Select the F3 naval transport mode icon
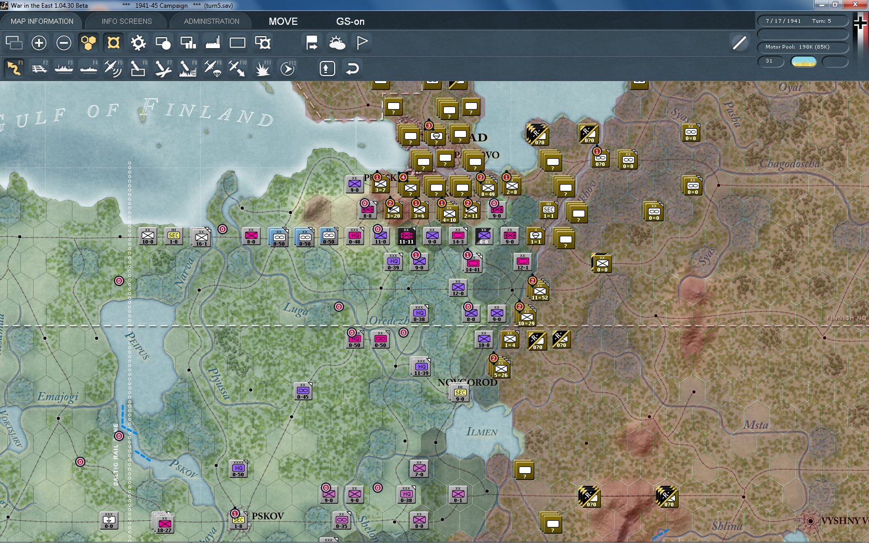The width and height of the screenshot is (869, 543). click(64, 68)
